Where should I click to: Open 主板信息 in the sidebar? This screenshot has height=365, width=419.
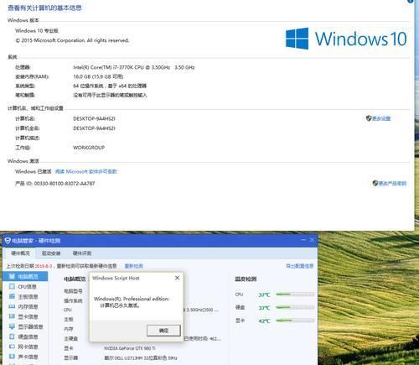point(23,296)
